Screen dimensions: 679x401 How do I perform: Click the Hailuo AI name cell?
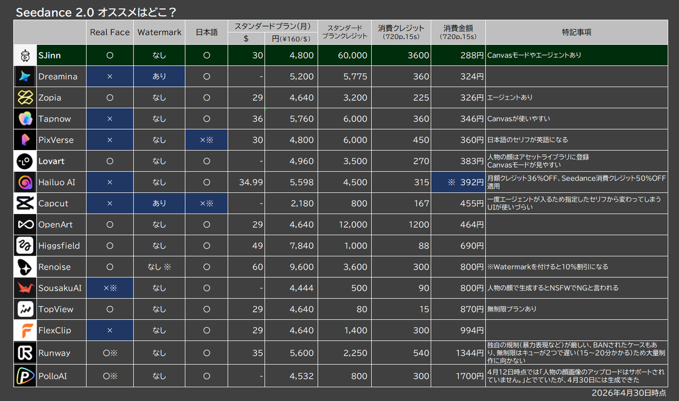[61, 182]
